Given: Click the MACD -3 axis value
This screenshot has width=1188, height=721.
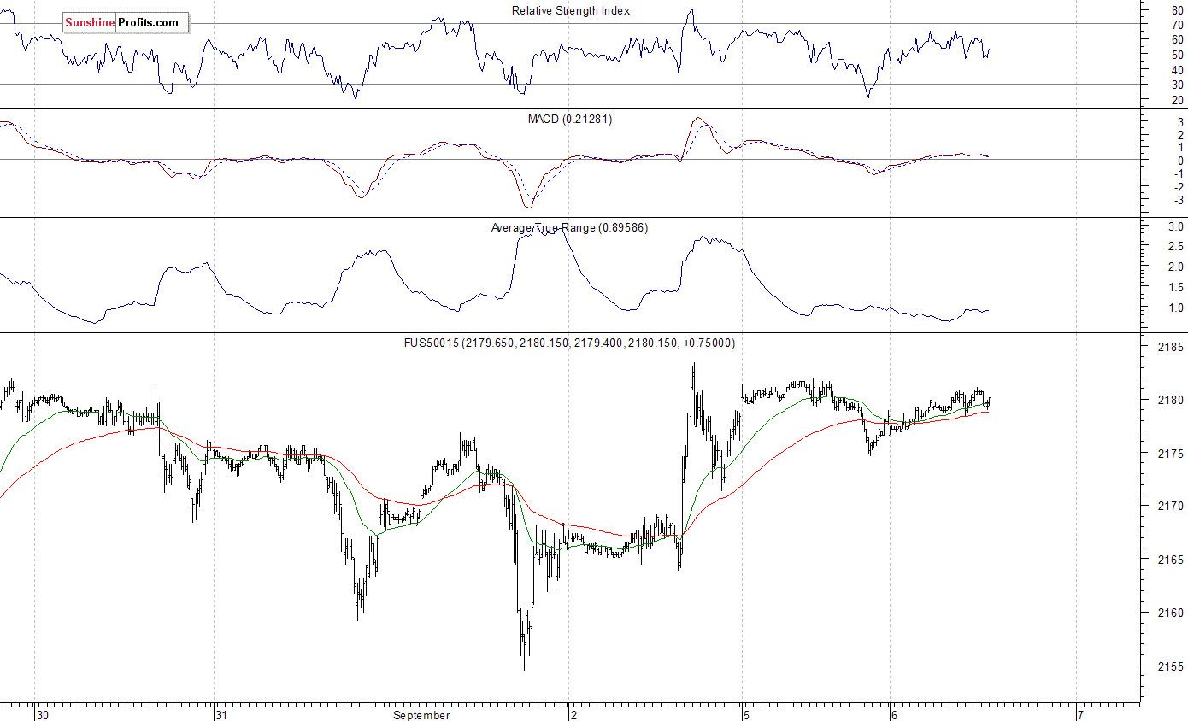Looking at the screenshot, I should coord(1178,201).
